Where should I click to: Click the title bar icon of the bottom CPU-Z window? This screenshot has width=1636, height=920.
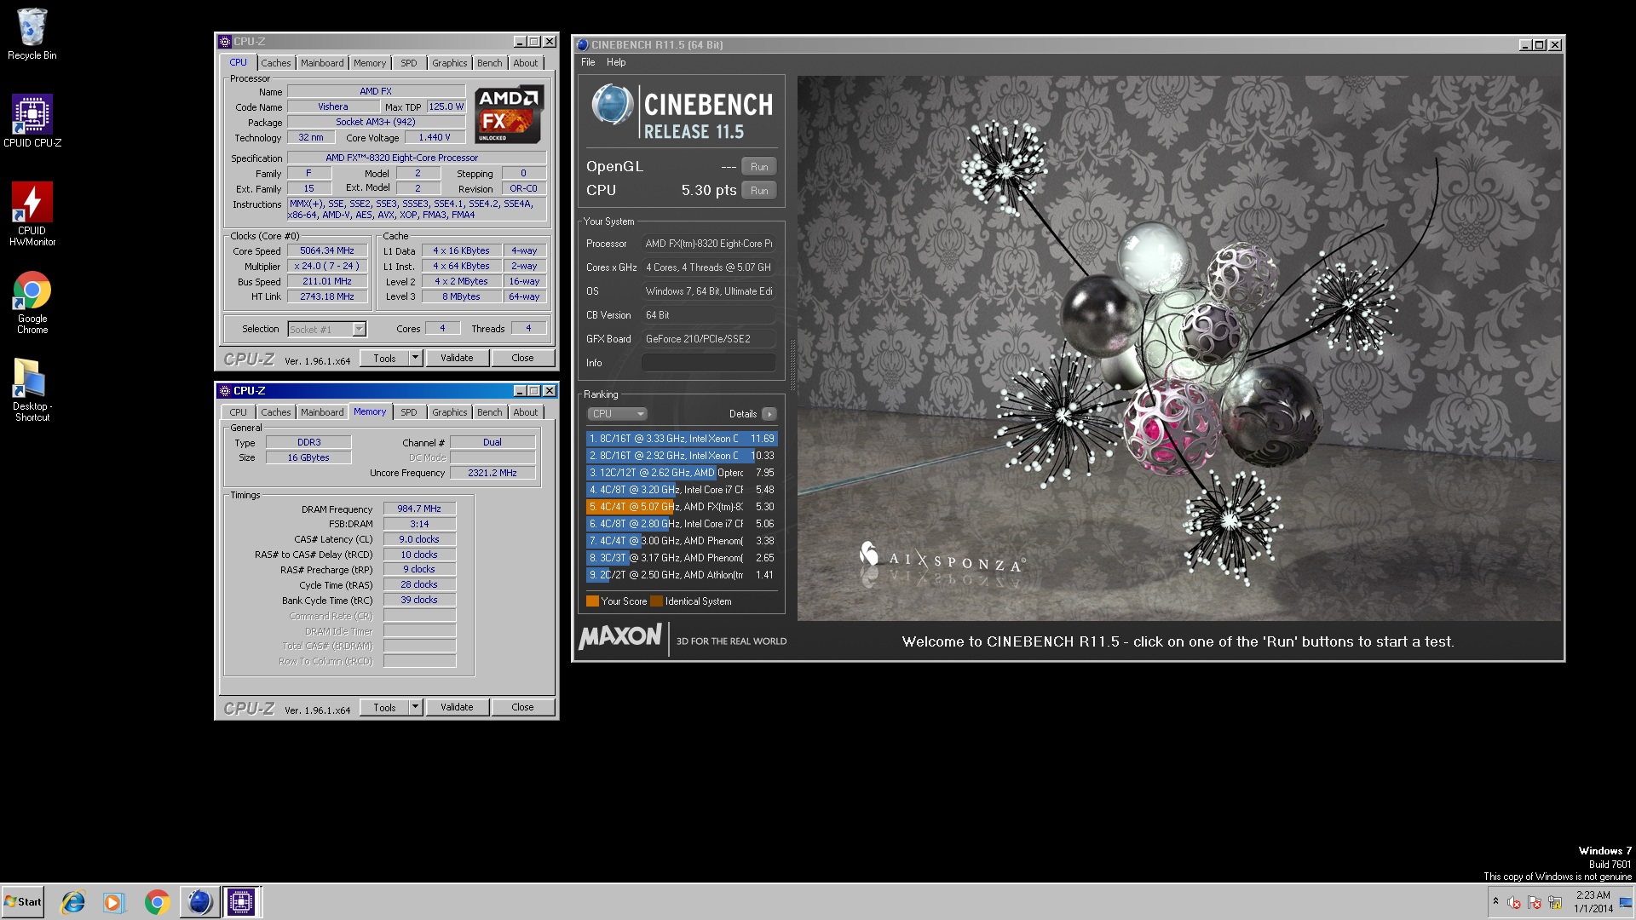pyautogui.click(x=225, y=391)
